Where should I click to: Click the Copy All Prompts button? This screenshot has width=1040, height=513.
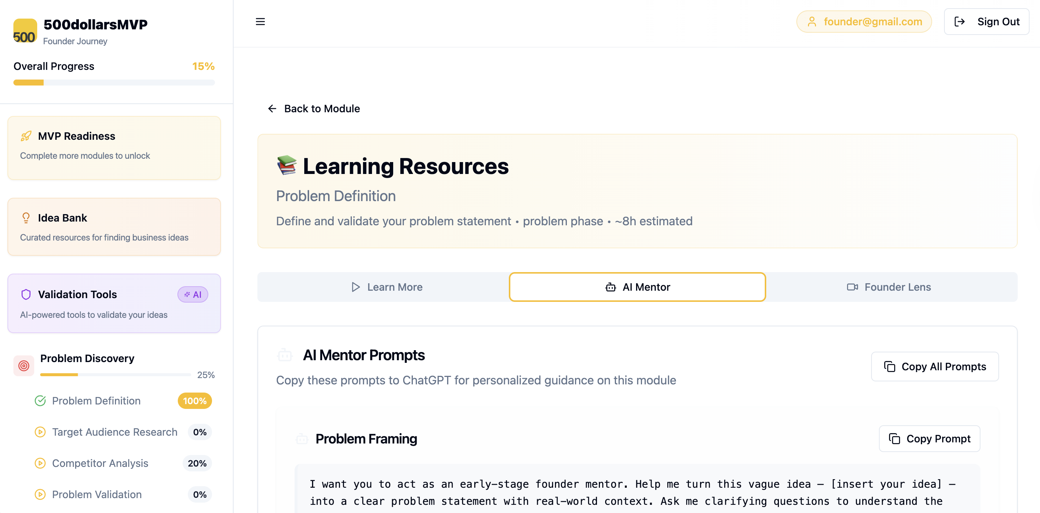point(935,367)
